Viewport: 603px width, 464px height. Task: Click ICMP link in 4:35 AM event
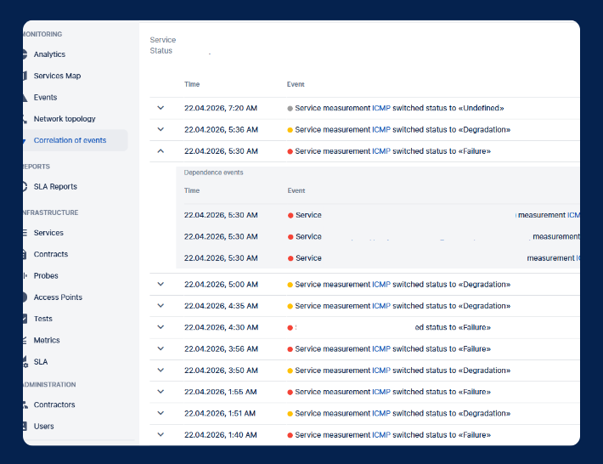pos(381,306)
